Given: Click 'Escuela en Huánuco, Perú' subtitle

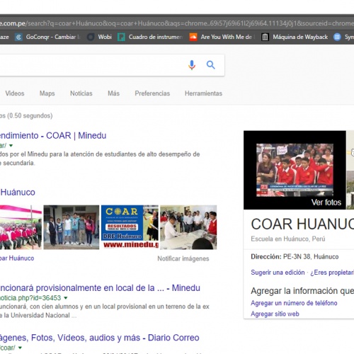Looking at the screenshot, I should click(x=288, y=239).
